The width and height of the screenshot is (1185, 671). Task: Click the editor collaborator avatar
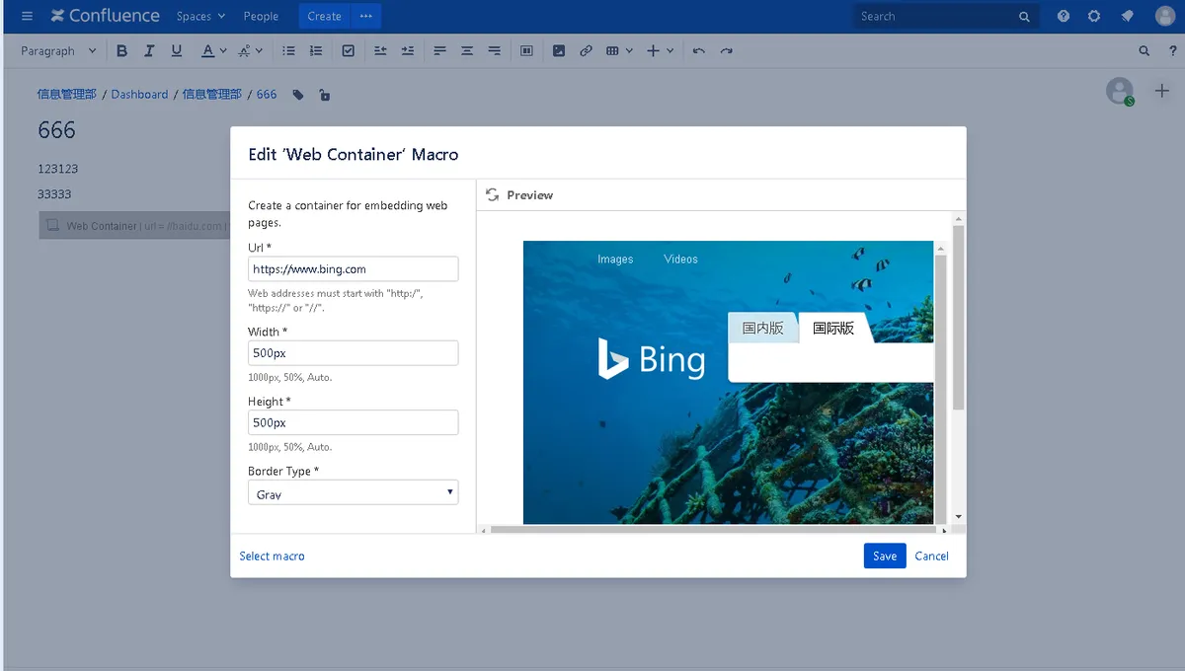coord(1119,91)
